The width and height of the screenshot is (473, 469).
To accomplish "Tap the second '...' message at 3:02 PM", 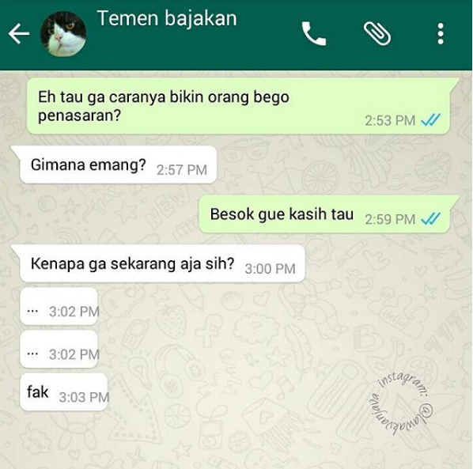I will (59, 350).
